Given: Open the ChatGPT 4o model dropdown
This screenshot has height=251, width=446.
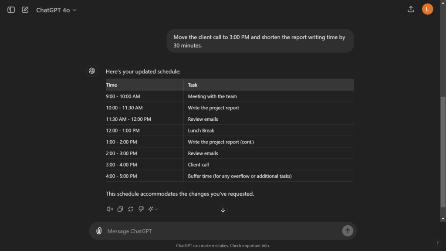Looking at the screenshot, I should tap(56, 9).
